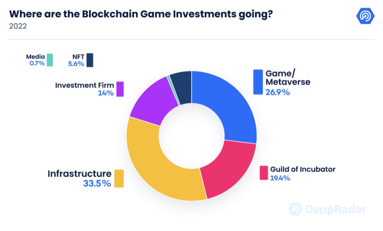Click the Guild of Incubator pink swatch
Viewport: 383px width, 231px height.
[264, 173]
